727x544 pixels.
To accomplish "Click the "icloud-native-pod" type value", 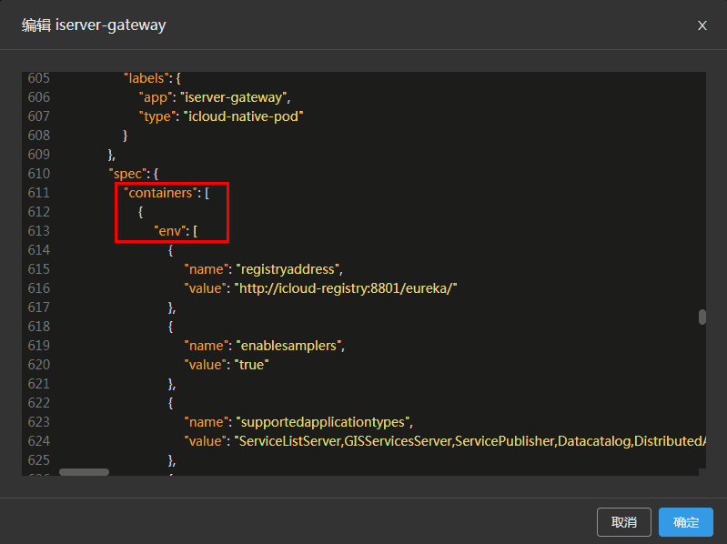I will [x=244, y=116].
